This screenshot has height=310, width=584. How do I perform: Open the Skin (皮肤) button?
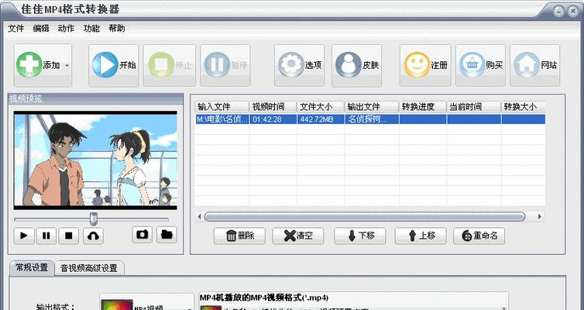[x=357, y=65]
